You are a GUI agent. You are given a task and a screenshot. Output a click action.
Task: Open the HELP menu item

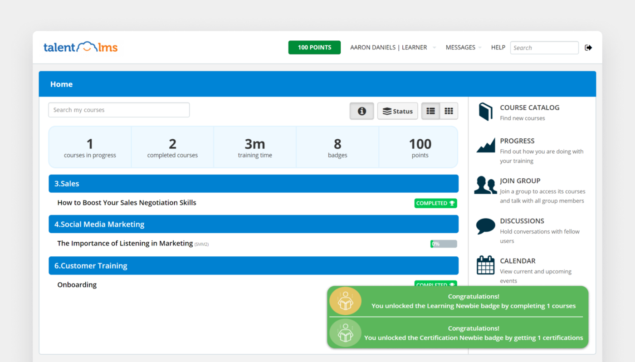coord(498,47)
